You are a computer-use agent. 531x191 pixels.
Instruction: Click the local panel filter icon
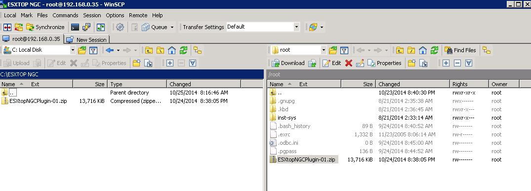(93, 50)
